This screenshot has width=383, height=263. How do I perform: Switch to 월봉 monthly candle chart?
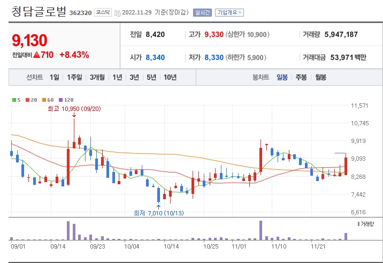click(321, 77)
